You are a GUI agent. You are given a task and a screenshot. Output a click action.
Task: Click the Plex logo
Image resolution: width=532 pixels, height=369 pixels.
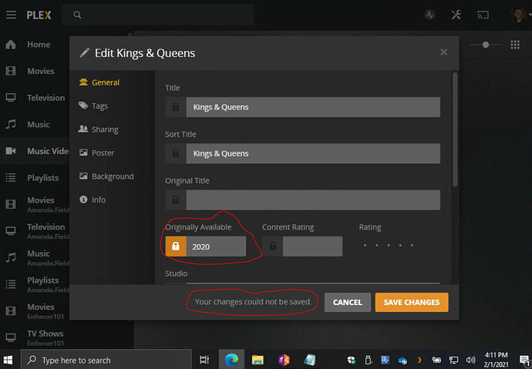pyautogui.click(x=39, y=15)
